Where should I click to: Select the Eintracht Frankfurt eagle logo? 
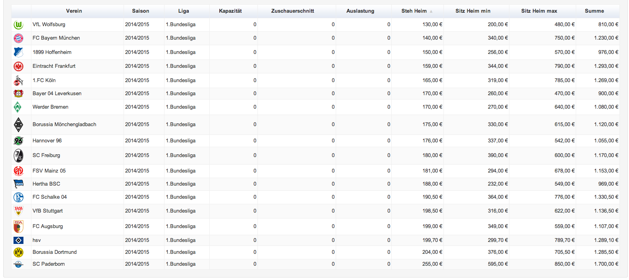point(18,66)
